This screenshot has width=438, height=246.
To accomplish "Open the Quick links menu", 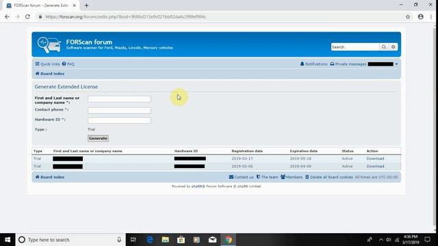I will click(47, 64).
